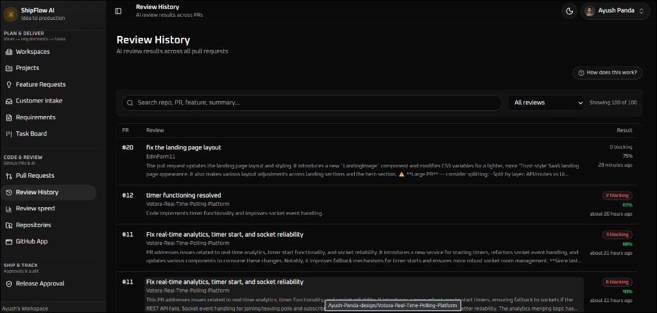Click the Task Board kanban icon
Image resolution: width=657 pixels, height=313 pixels.
coord(9,134)
